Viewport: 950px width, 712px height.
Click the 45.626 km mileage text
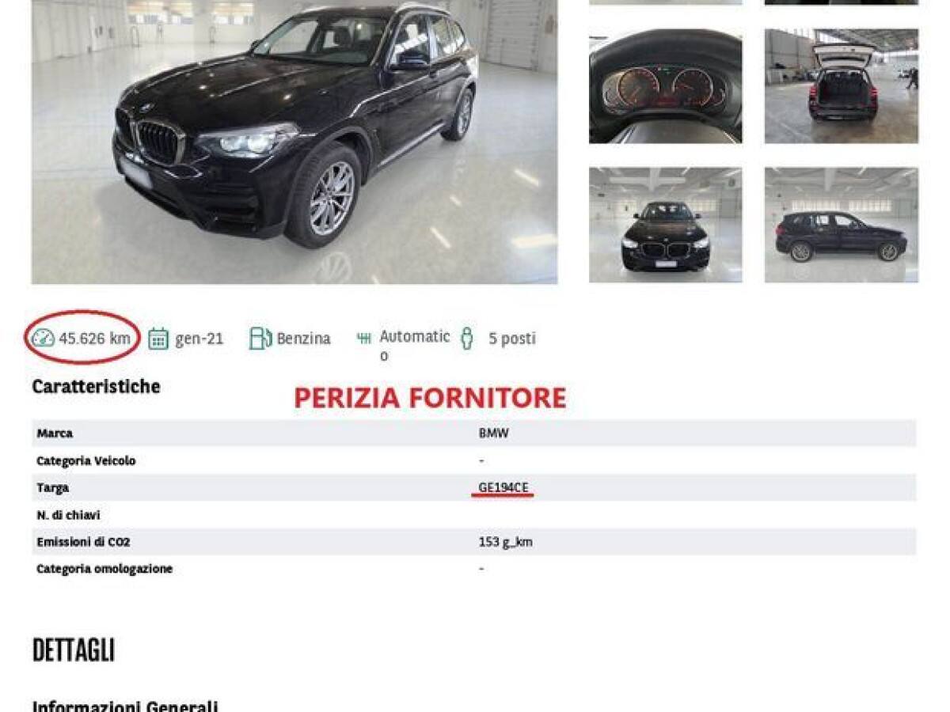click(95, 339)
